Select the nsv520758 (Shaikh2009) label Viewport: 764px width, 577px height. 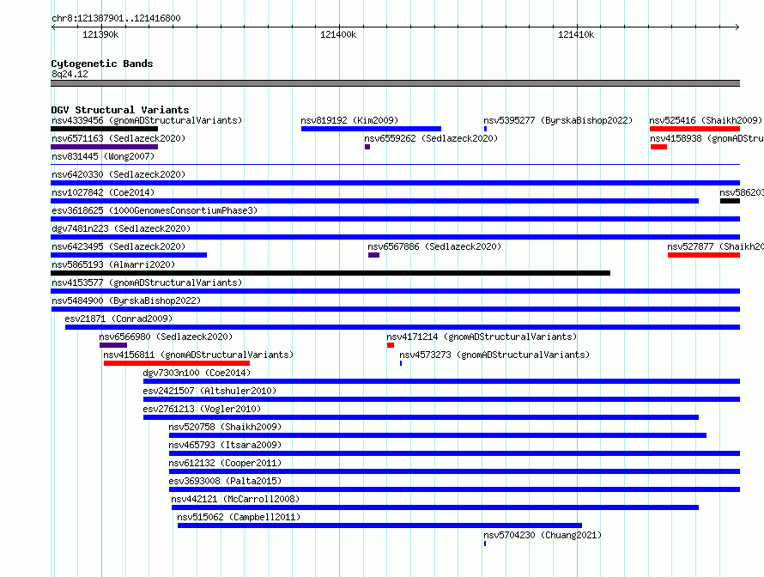tap(225, 427)
